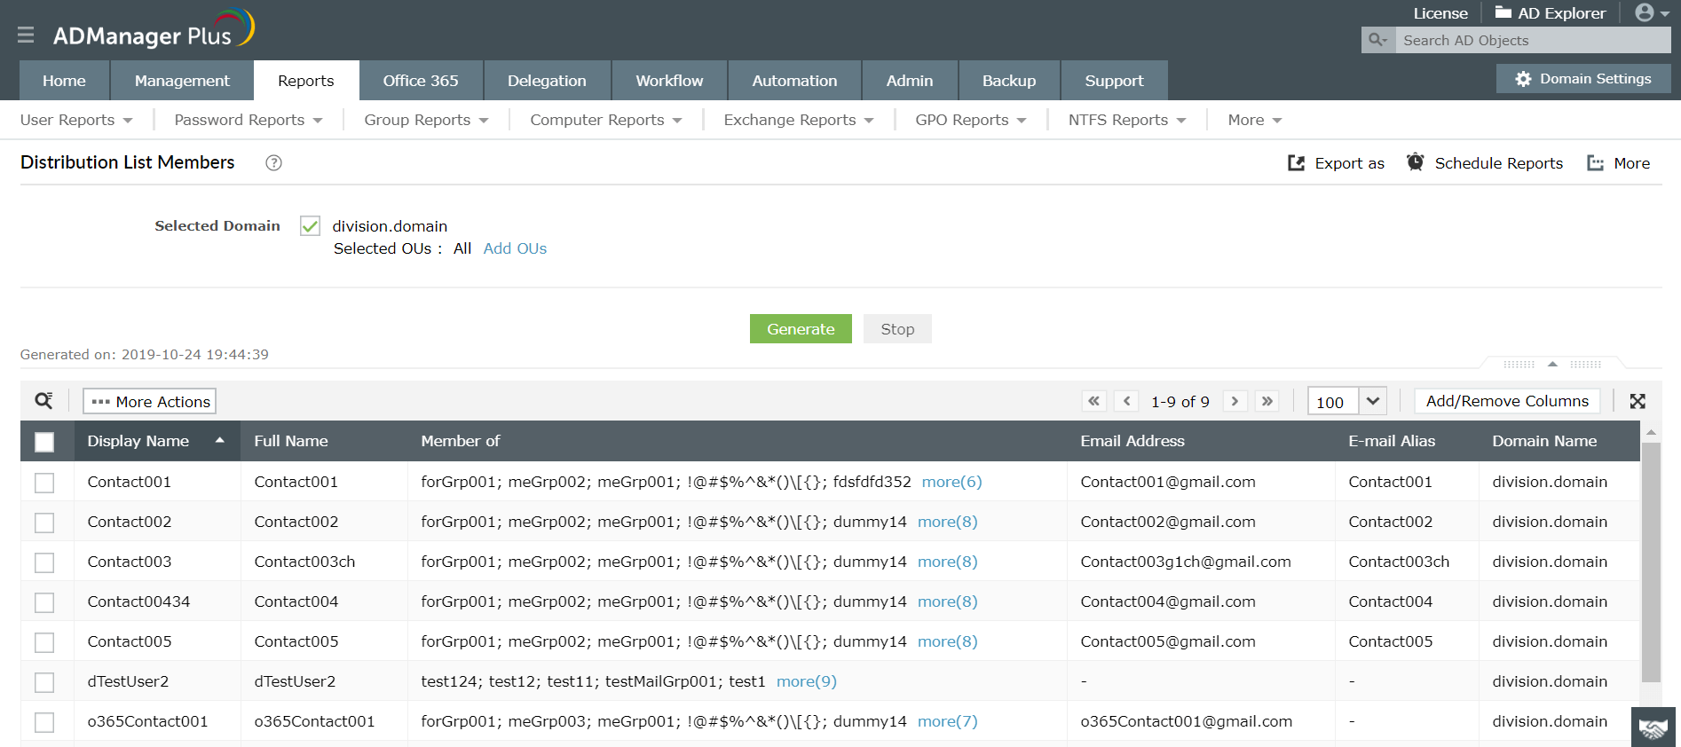This screenshot has height=747, width=1681.
Task: Open user account profile icon
Action: [x=1652, y=12]
